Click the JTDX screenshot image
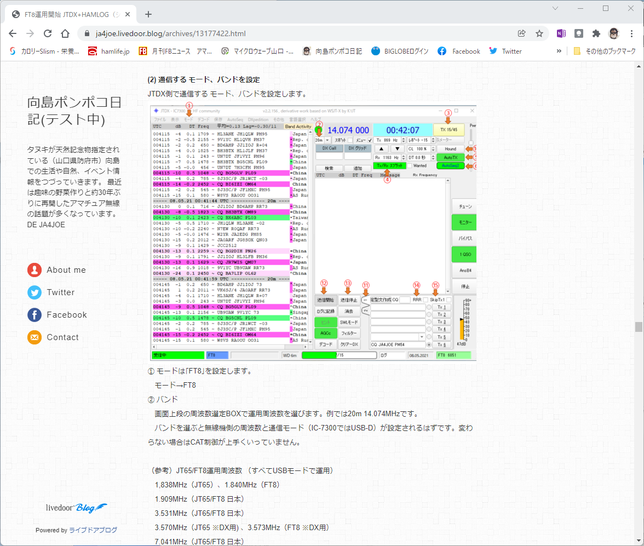 [x=313, y=233]
